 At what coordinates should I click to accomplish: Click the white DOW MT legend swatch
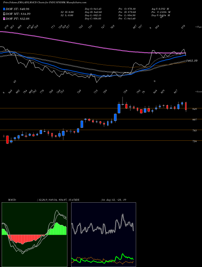(x=4, y=14)
